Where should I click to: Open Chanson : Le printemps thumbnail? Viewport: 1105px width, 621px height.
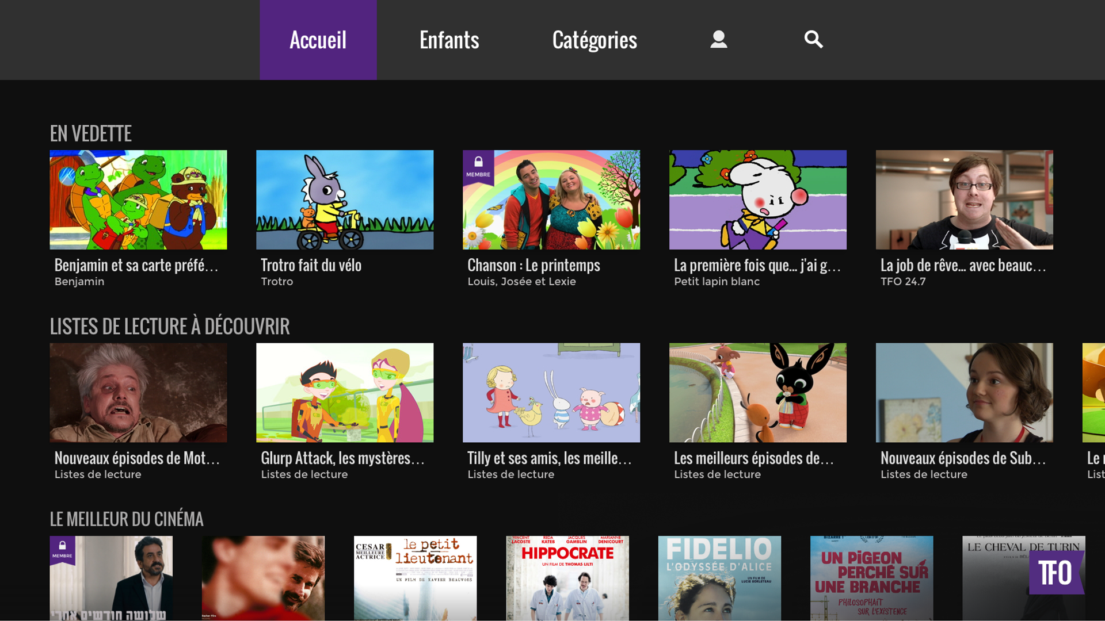point(551,200)
